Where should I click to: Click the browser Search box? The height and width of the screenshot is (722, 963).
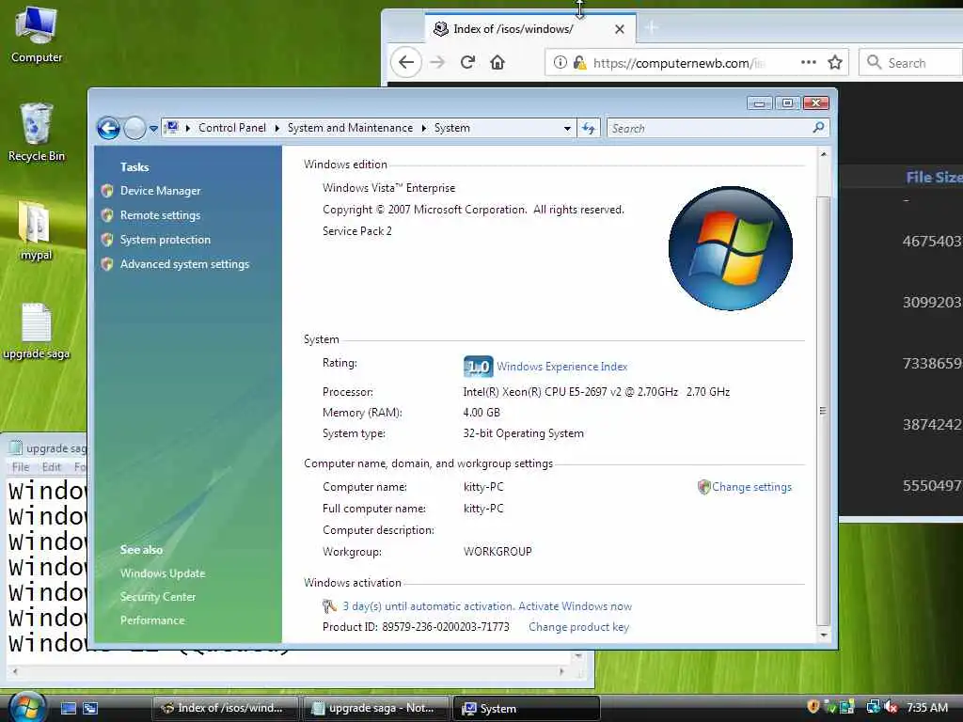(910, 63)
